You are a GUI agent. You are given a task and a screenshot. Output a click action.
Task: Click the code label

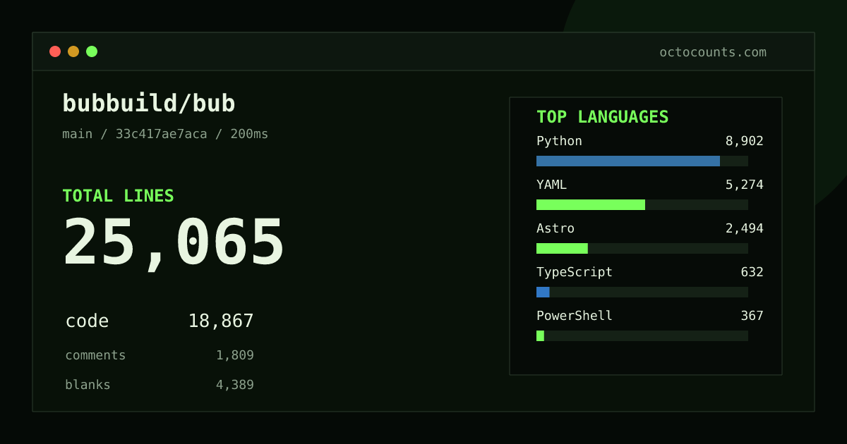click(x=87, y=321)
